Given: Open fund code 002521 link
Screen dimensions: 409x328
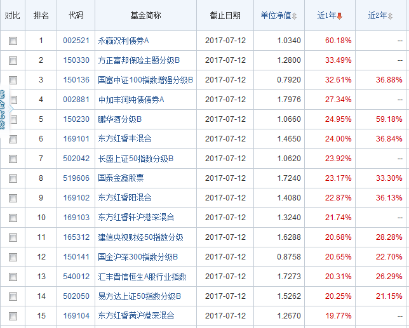Looking at the screenshot, I should (x=76, y=41).
